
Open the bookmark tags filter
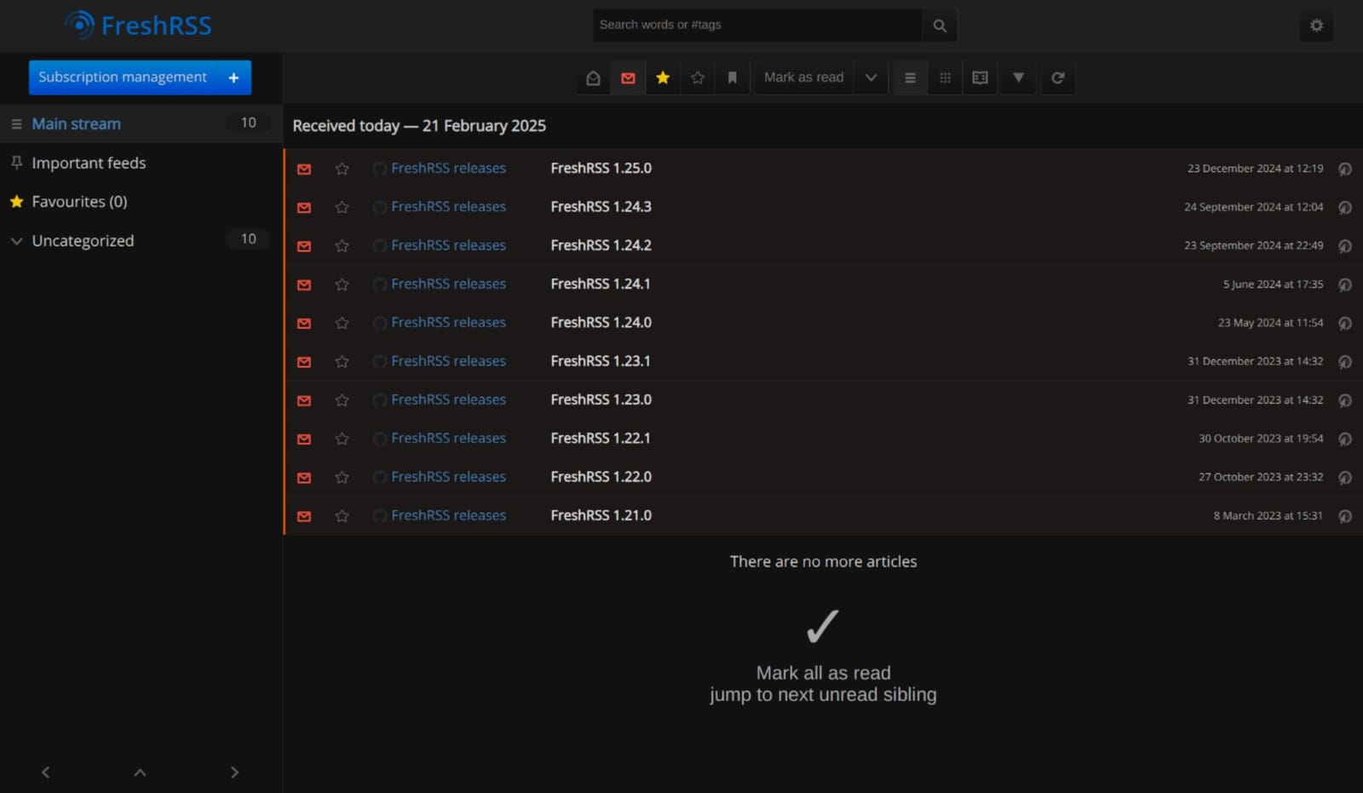tap(732, 78)
